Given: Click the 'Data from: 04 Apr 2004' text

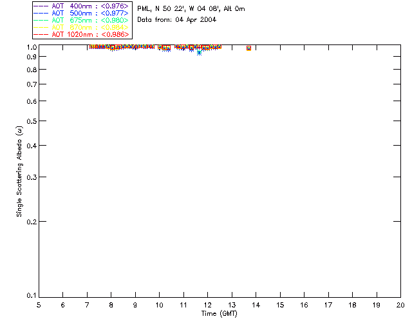Looking at the screenshot, I should click(x=176, y=20).
